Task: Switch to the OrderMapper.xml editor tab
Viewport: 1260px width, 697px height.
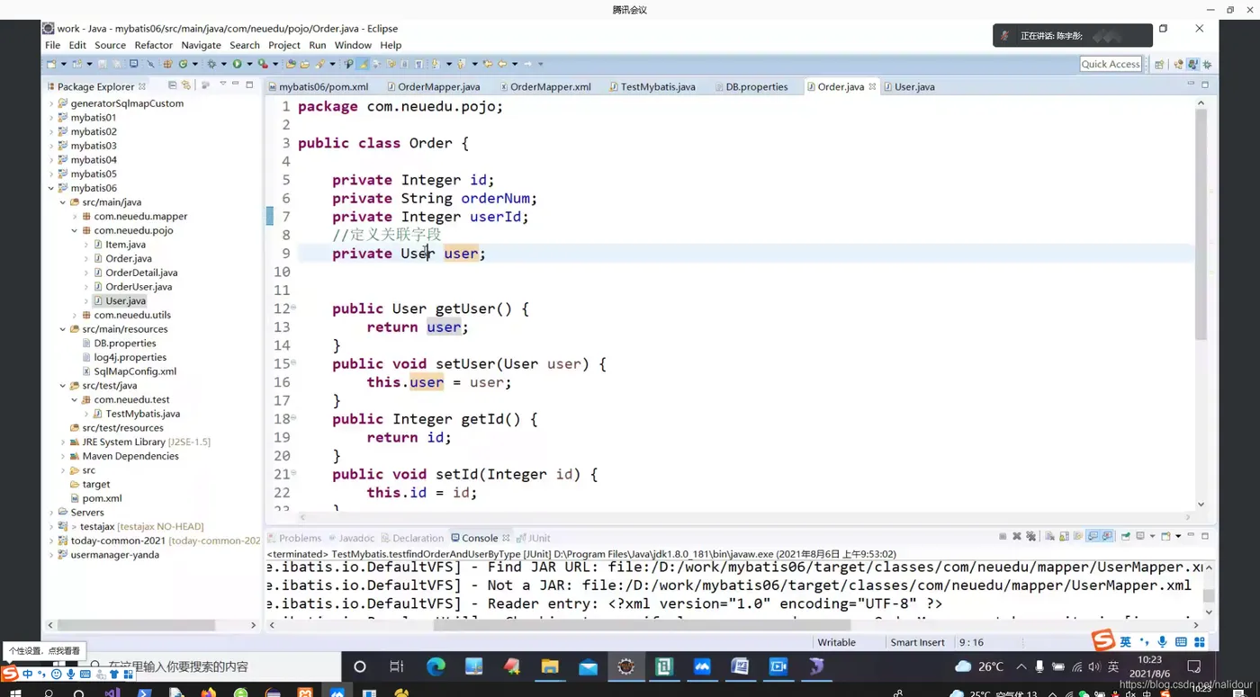Action: point(544,86)
